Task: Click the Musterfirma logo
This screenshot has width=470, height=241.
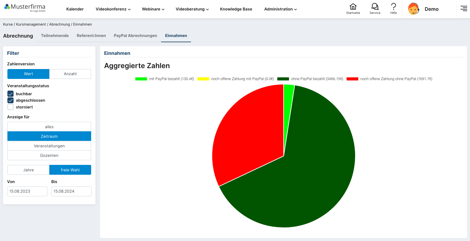Action: (x=25, y=8)
